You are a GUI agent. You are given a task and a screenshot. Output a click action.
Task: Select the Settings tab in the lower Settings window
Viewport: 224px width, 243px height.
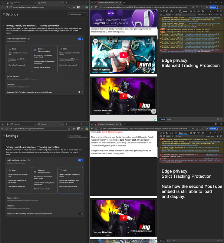tap(51, 124)
